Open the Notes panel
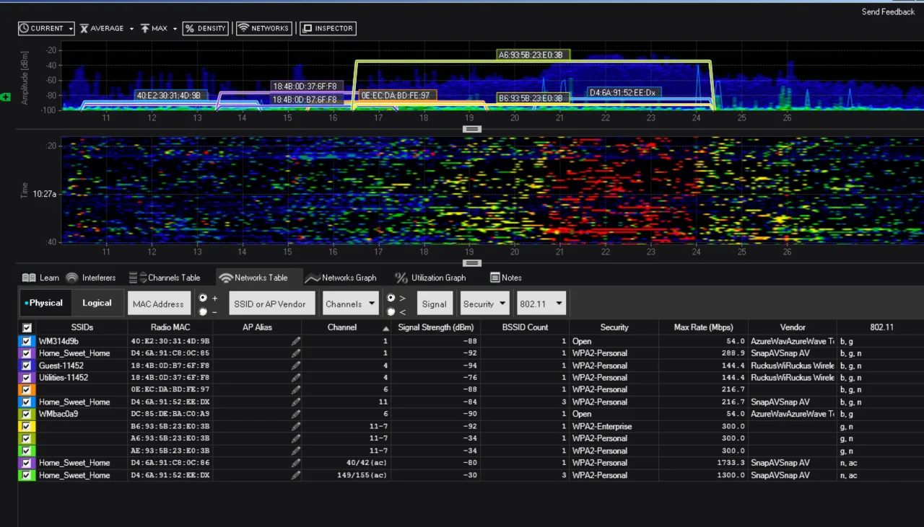This screenshot has height=527, width=924. [505, 278]
